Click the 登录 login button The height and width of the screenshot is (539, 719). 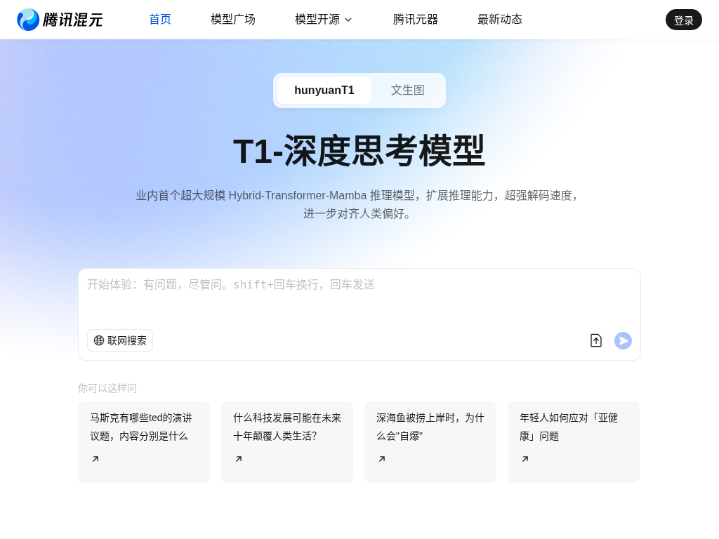[x=684, y=20]
